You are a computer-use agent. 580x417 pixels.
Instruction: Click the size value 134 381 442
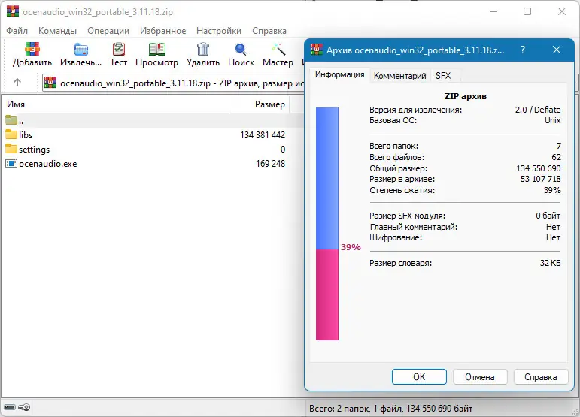coord(263,134)
